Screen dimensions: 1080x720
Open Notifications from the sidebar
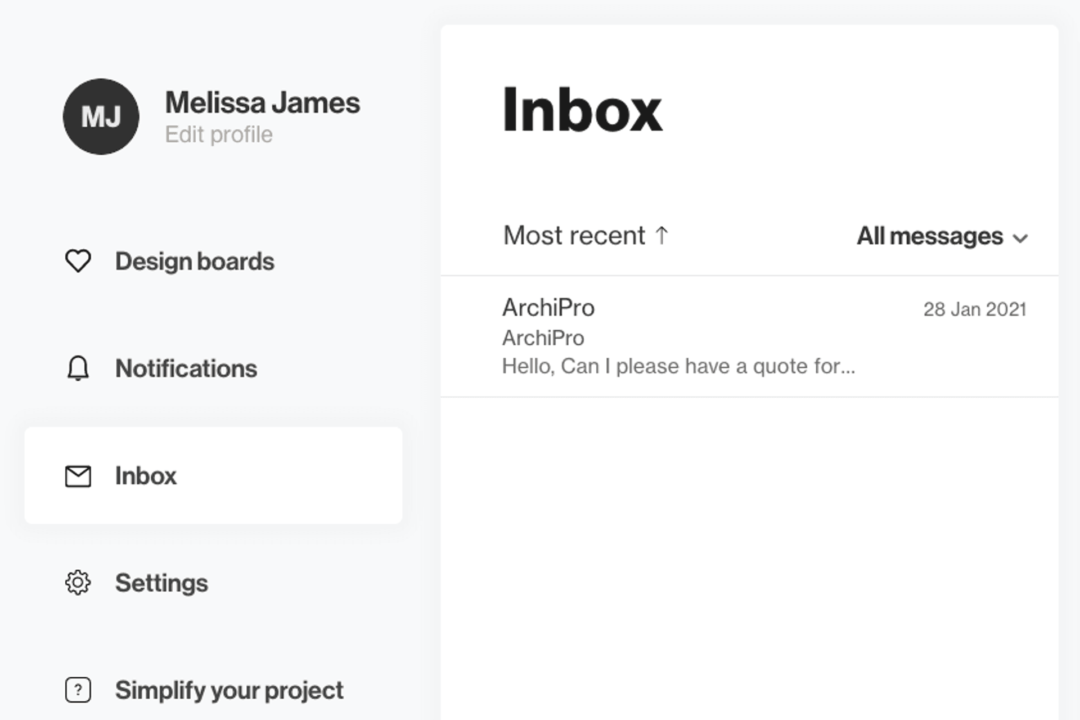[x=186, y=368]
